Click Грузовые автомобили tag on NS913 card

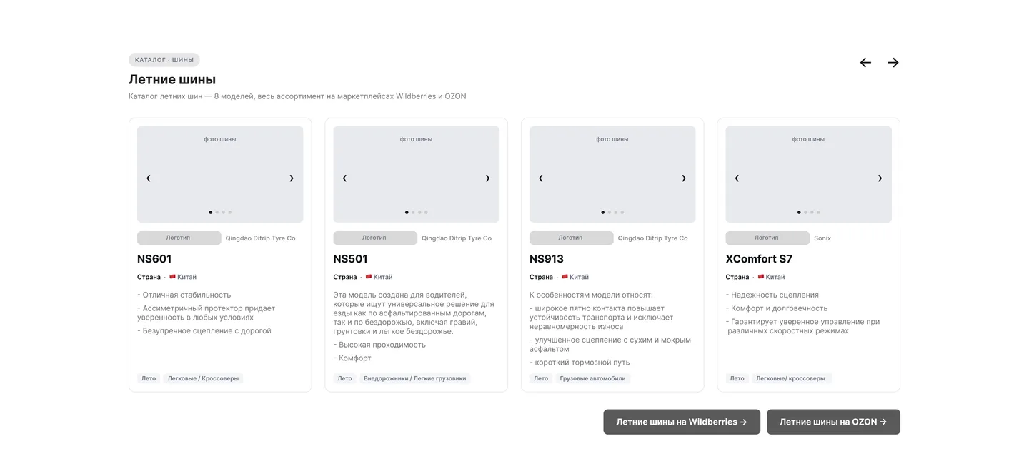[x=592, y=378]
